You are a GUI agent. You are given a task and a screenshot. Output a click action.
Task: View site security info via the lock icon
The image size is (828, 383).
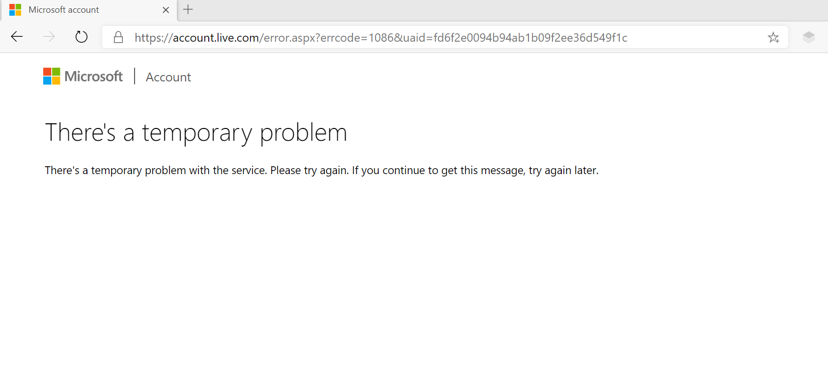point(118,37)
